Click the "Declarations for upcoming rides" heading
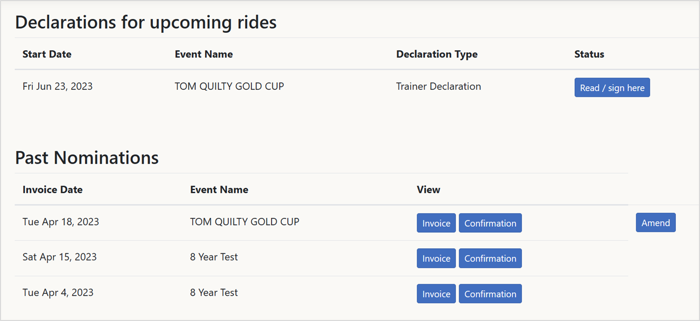This screenshot has width=700, height=321. 146,22
